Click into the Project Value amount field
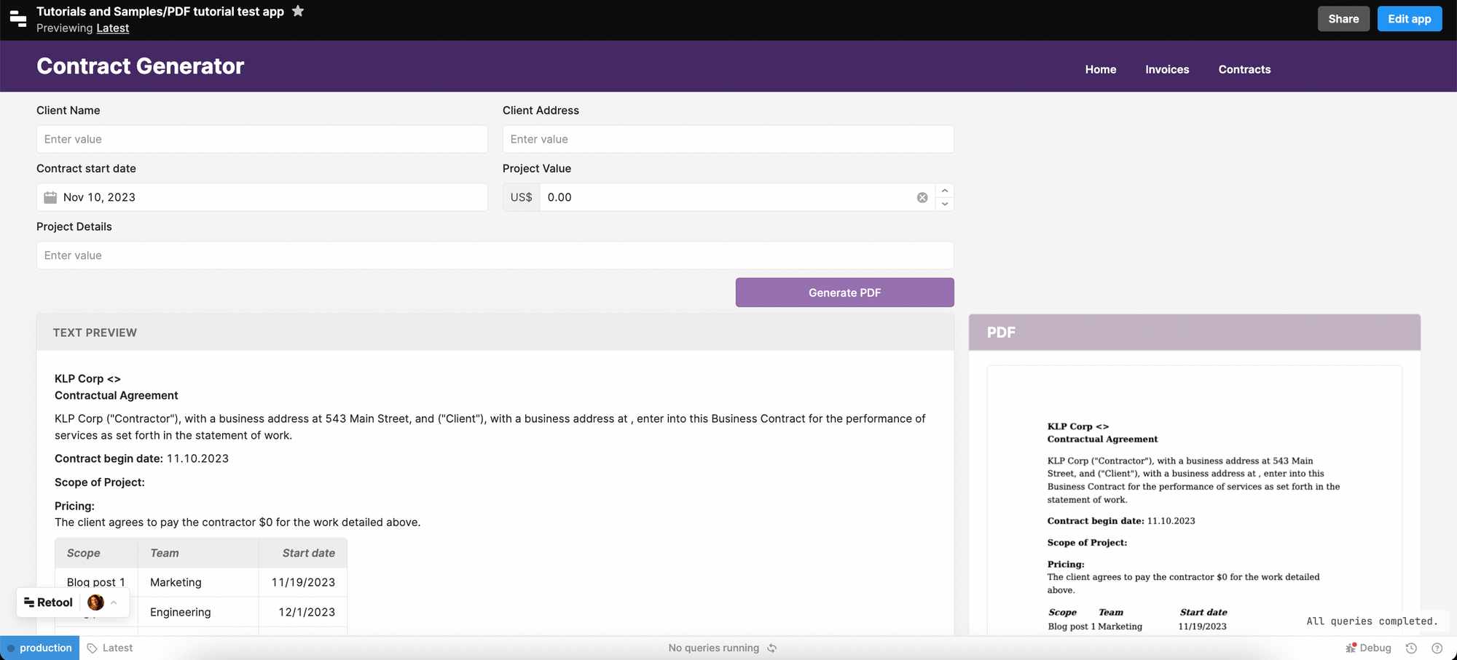 tap(728, 197)
